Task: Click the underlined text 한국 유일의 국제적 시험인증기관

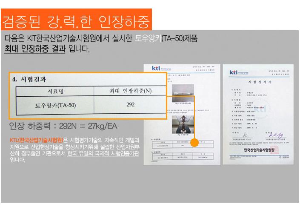Action: 103,153
